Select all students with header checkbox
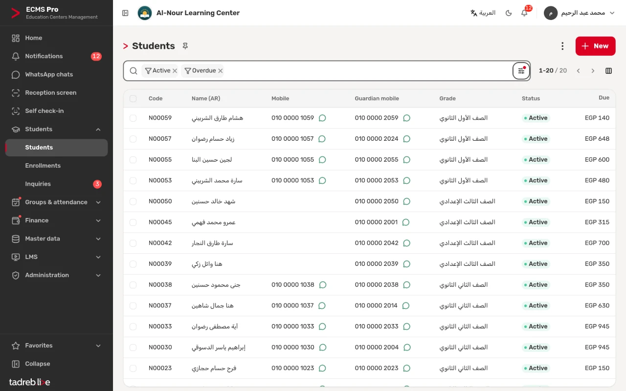This screenshot has height=391, width=626. tap(133, 99)
